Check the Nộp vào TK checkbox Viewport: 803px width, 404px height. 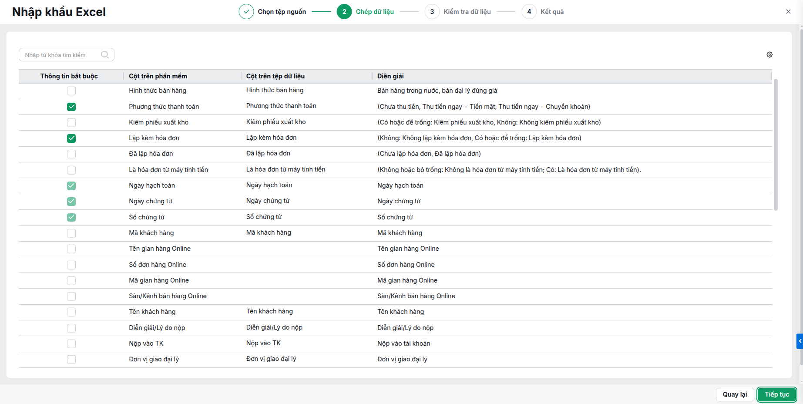click(x=71, y=343)
